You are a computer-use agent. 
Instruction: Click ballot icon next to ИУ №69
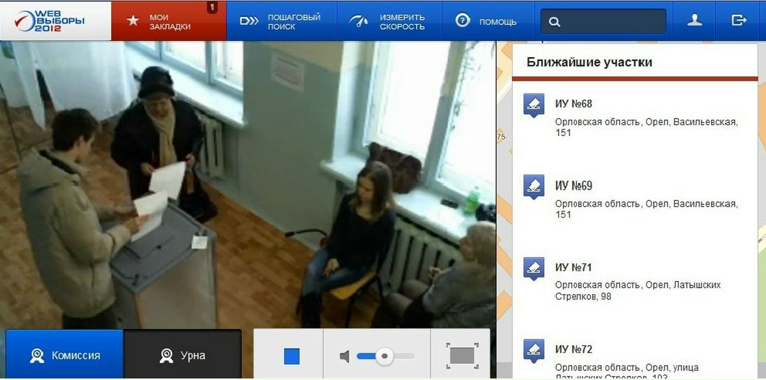[534, 186]
